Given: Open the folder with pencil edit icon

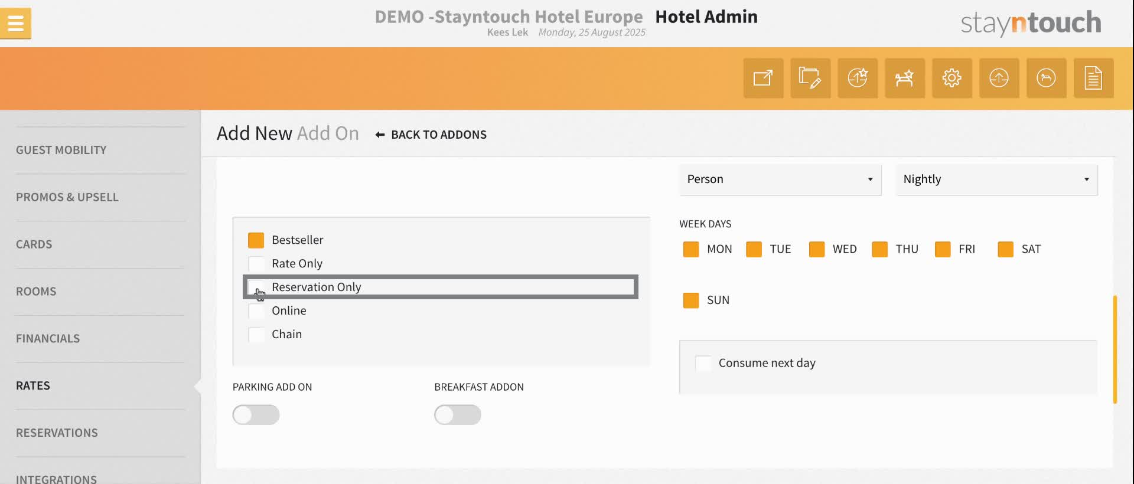Looking at the screenshot, I should 810,78.
